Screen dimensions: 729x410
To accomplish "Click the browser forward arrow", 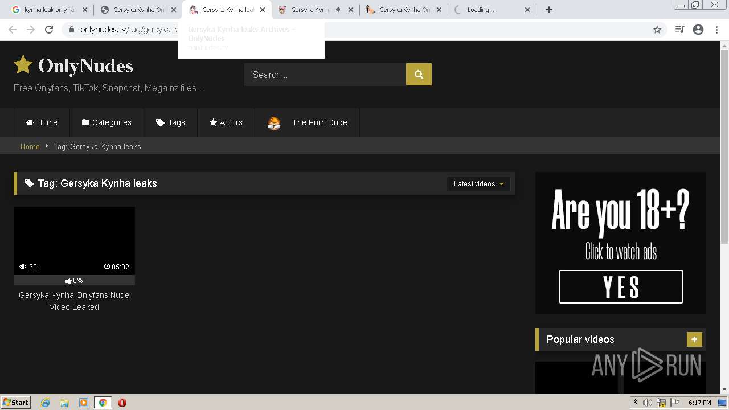I will click(x=31, y=30).
